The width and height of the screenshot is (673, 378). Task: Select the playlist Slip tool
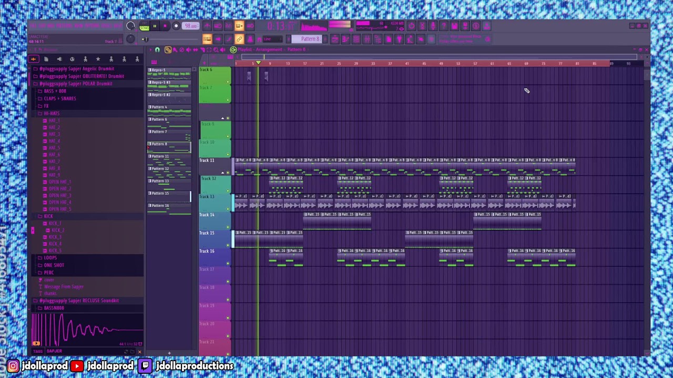196,50
